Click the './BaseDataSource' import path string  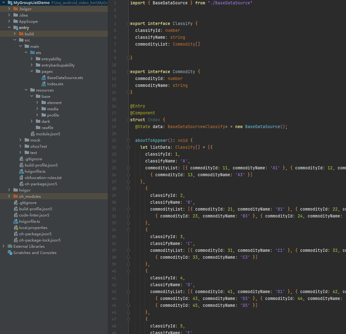[x=230, y=3]
